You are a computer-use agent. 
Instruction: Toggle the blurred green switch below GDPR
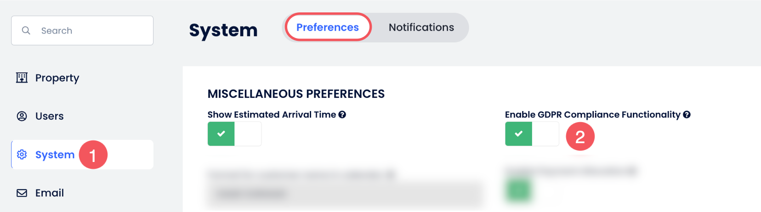[x=519, y=190]
